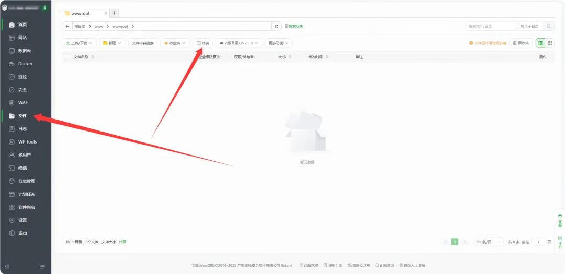Switch to grid icon view

(x=550, y=43)
